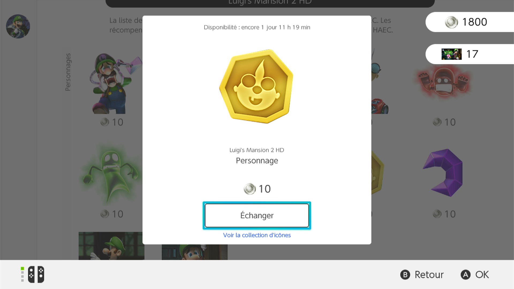Image resolution: width=514 pixels, height=289 pixels.
Task: Select the Luigi background thumbnail on the left
Action: point(111,246)
